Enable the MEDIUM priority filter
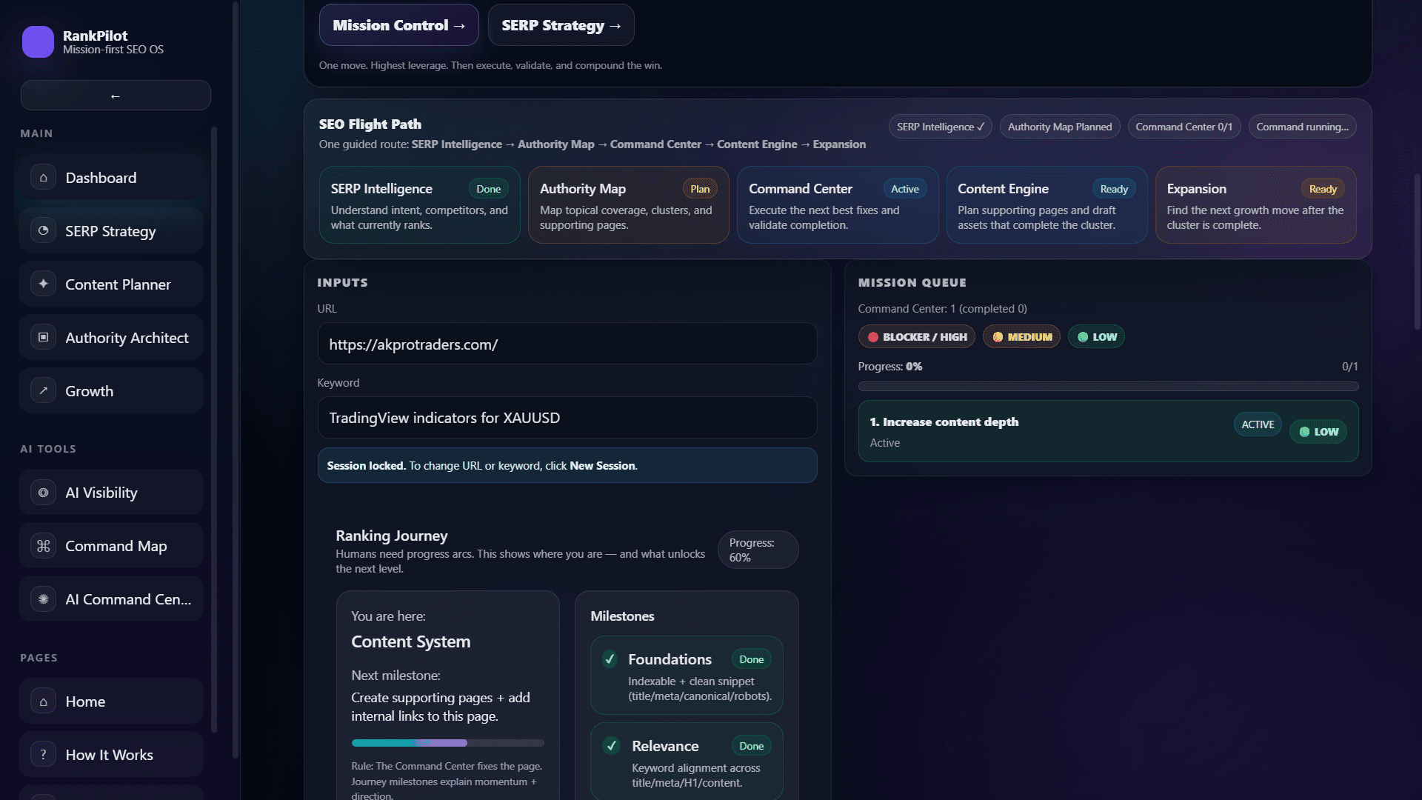 [1021, 336]
